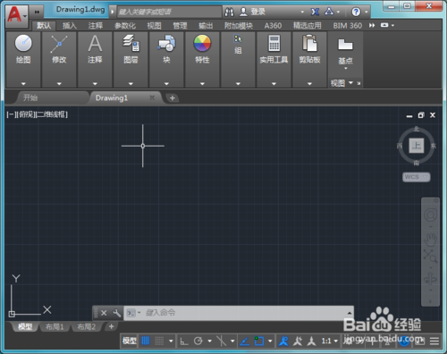Click the new drawing tab plus button

tap(173, 97)
